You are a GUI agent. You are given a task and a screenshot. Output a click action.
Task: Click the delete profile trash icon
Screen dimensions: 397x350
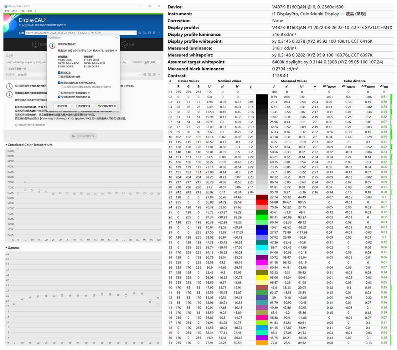click(154, 33)
